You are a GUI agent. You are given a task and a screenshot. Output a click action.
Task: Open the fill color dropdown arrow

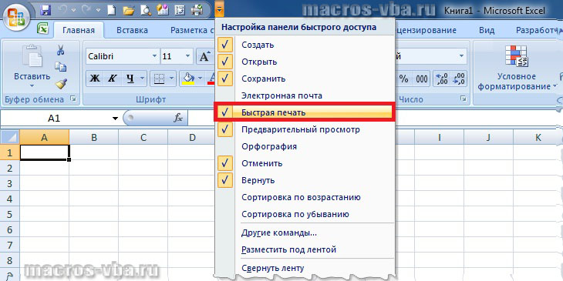(x=200, y=78)
